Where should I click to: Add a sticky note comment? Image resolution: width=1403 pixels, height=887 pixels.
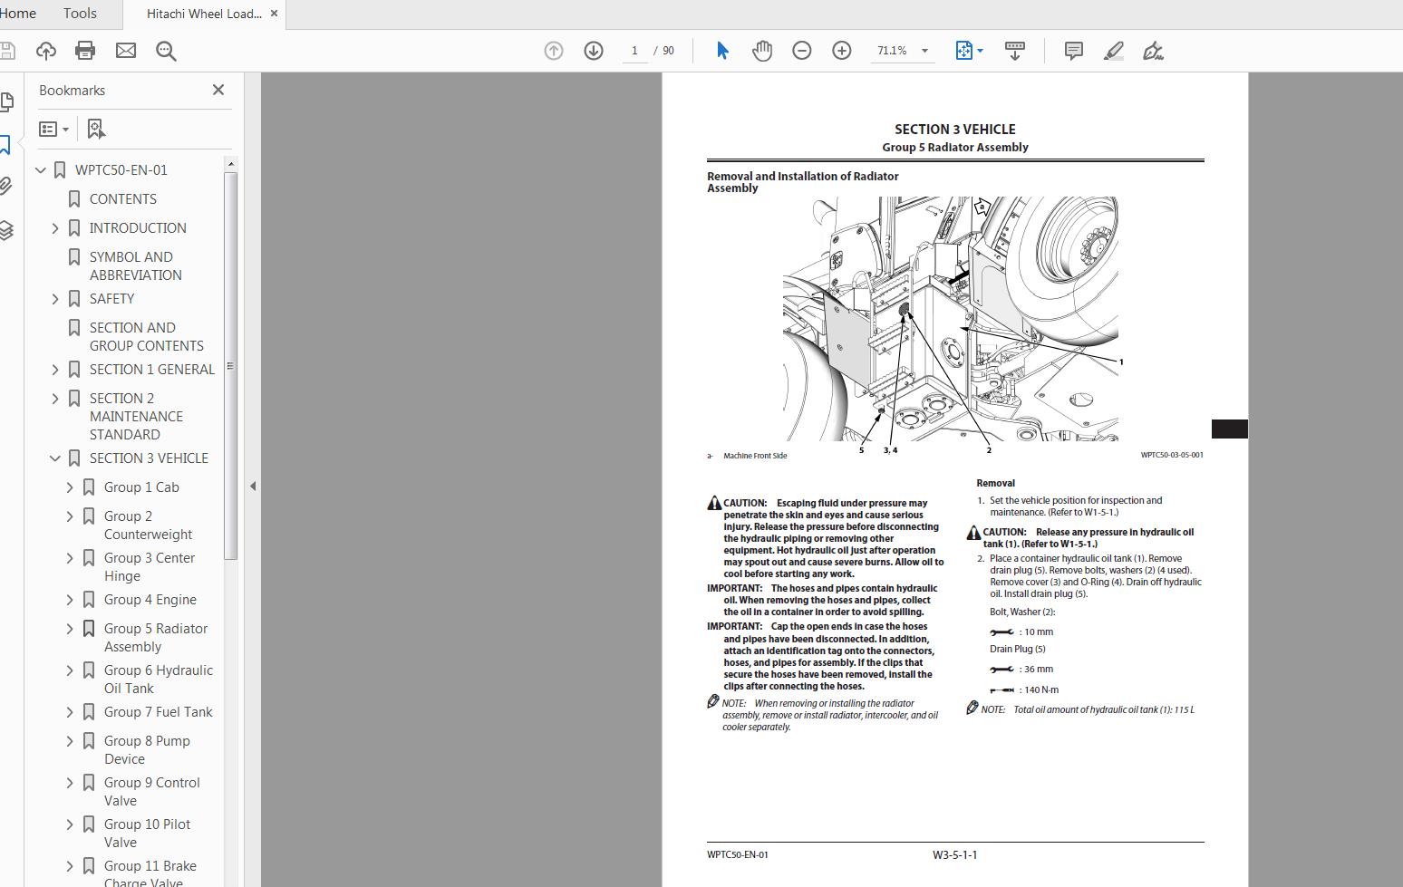1073,51
